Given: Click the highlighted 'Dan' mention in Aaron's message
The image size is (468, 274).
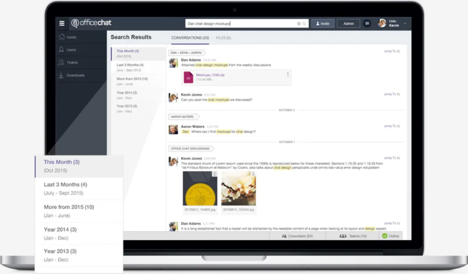Looking at the screenshot, I should [x=186, y=132].
